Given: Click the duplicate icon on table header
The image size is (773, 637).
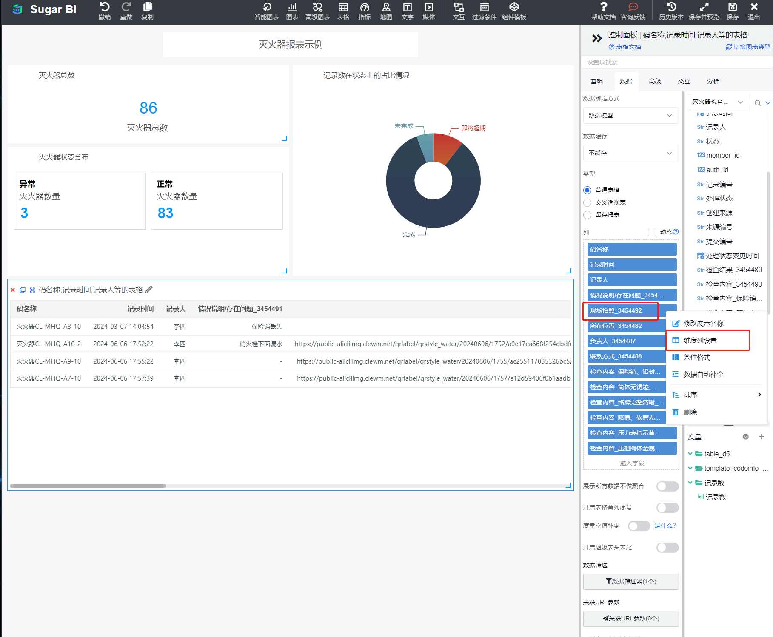Looking at the screenshot, I should [23, 290].
